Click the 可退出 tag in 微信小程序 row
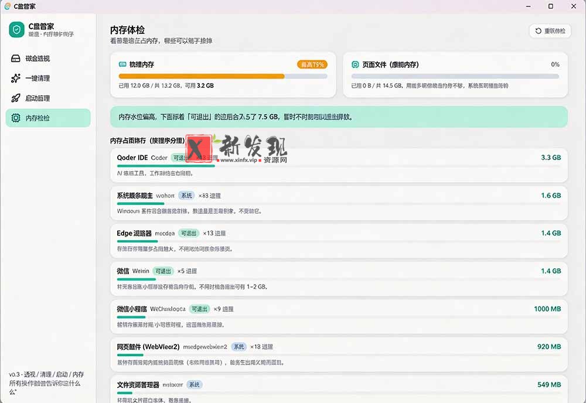This screenshot has width=586, height=403. [x=199, y=309]
